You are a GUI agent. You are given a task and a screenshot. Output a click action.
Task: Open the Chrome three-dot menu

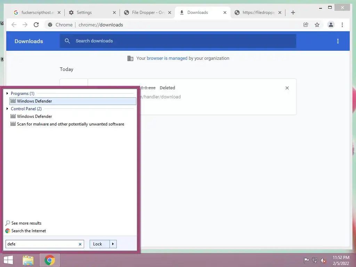(x=342, y=25)
